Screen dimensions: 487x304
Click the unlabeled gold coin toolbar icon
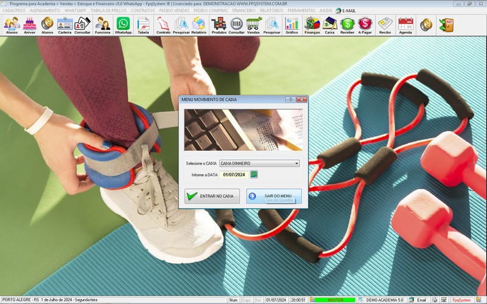[426, 25]
